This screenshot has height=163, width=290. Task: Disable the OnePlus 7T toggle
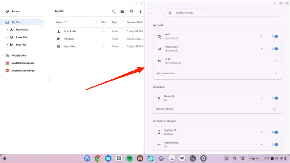click(275, 132)
